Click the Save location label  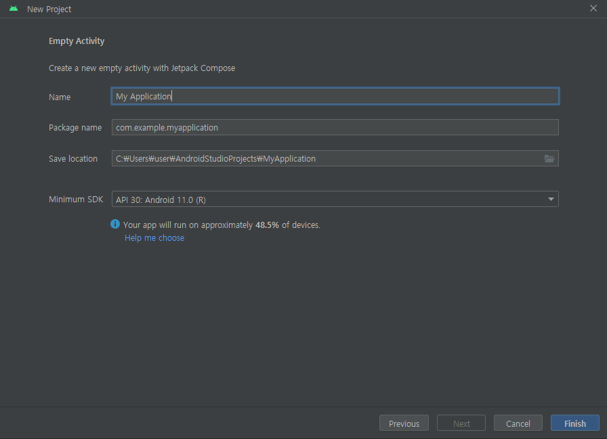[x=73, y=158]
